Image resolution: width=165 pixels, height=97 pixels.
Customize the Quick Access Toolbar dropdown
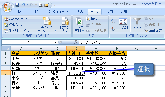click(x=55, y=5)
